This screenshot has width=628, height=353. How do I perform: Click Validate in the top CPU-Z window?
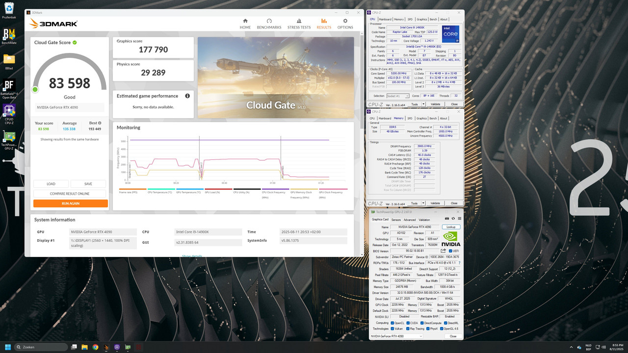[x=435, y=104]
